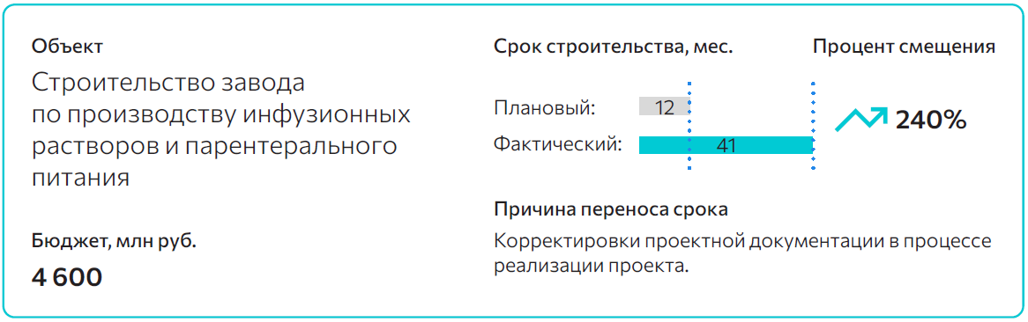Click the Процент смещения heading

tap(905, 48)
